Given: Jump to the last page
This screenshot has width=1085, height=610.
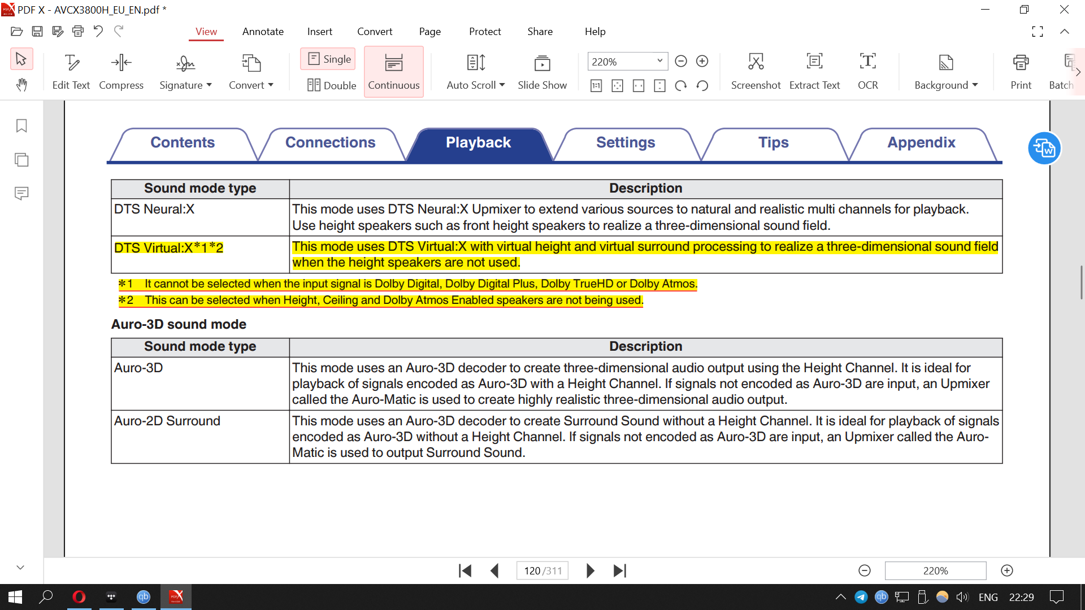Looking at the screenshot, I should [620, 571].
